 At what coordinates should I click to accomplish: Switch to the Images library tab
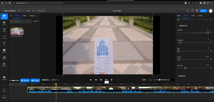(x=32, y=16)
